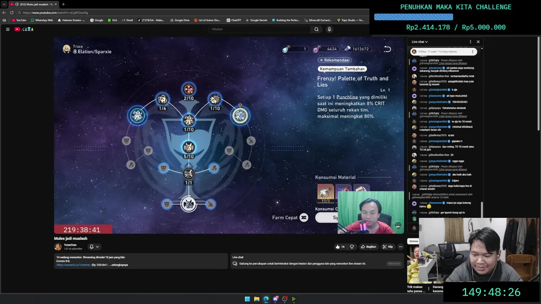Image resolution: width=541 pixels, height=304 pixels.
Task: Expand the Live chat mode dropdown
Action: point(420,42)
